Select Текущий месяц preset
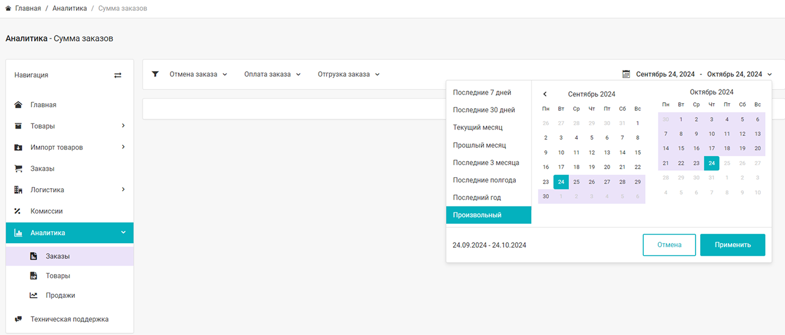 click(x=489, y=127)
